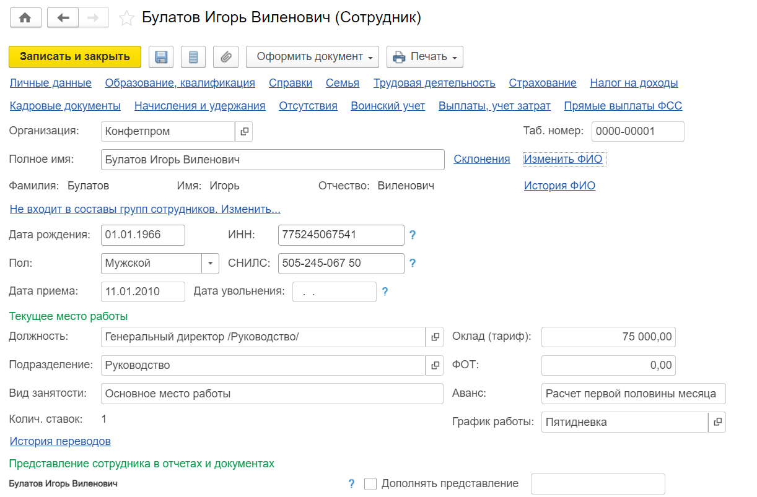757x497 pixels.
Task: Go back using the left arrow
Action: [63, 18]
